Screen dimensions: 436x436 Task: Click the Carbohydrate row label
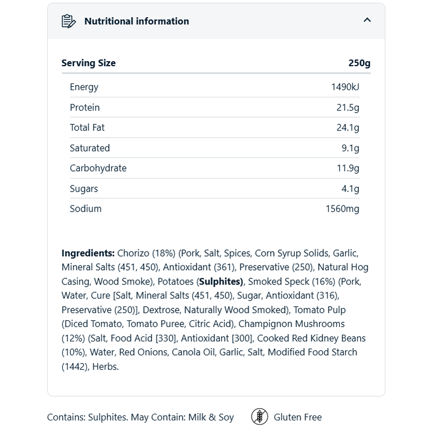(98, 168)
